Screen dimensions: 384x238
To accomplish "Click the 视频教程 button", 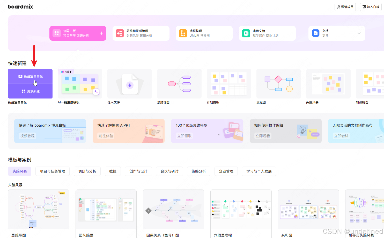I will pos(27,136).
